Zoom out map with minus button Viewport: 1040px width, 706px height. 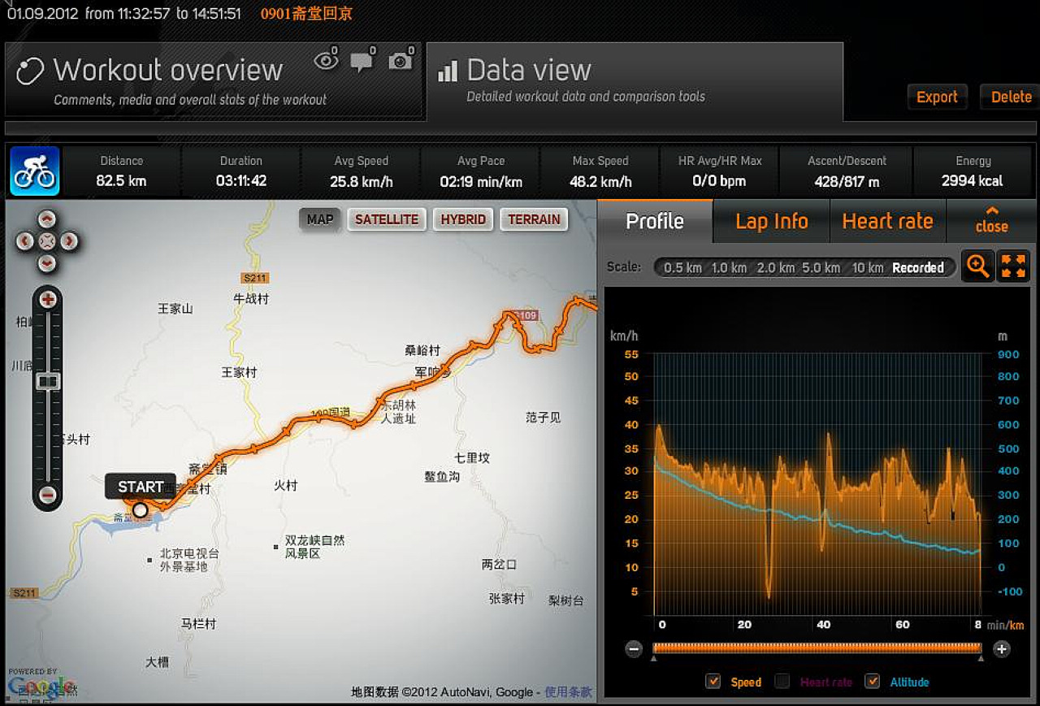48,495
